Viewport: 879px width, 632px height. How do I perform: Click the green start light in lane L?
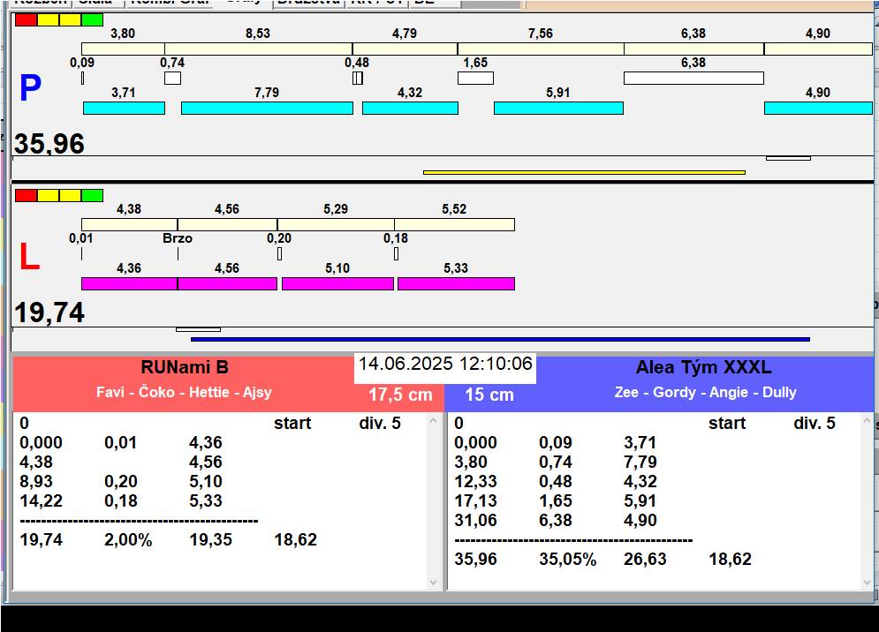click(92, 195)
